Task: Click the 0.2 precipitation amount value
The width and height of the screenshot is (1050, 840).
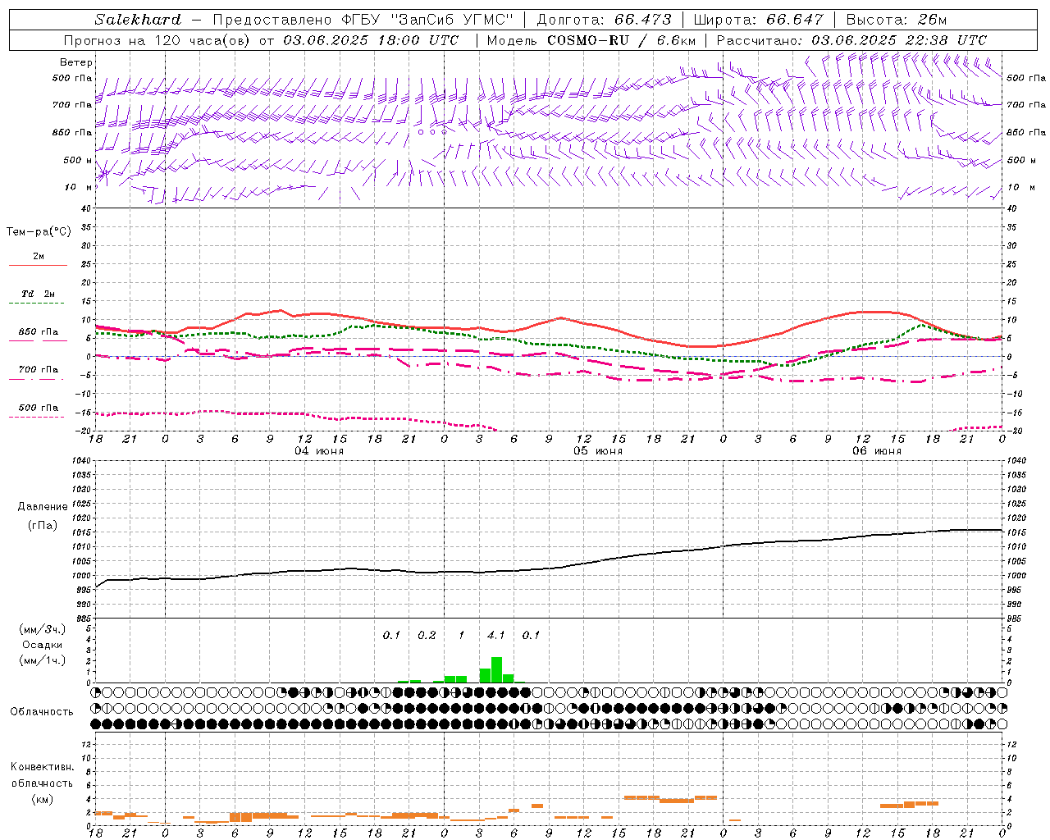Action: 427,635
